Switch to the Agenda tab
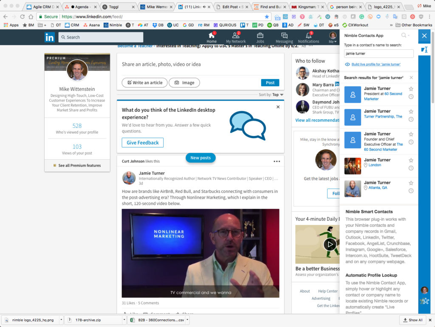This screenshot has width=435, height=327. (81, 7)
